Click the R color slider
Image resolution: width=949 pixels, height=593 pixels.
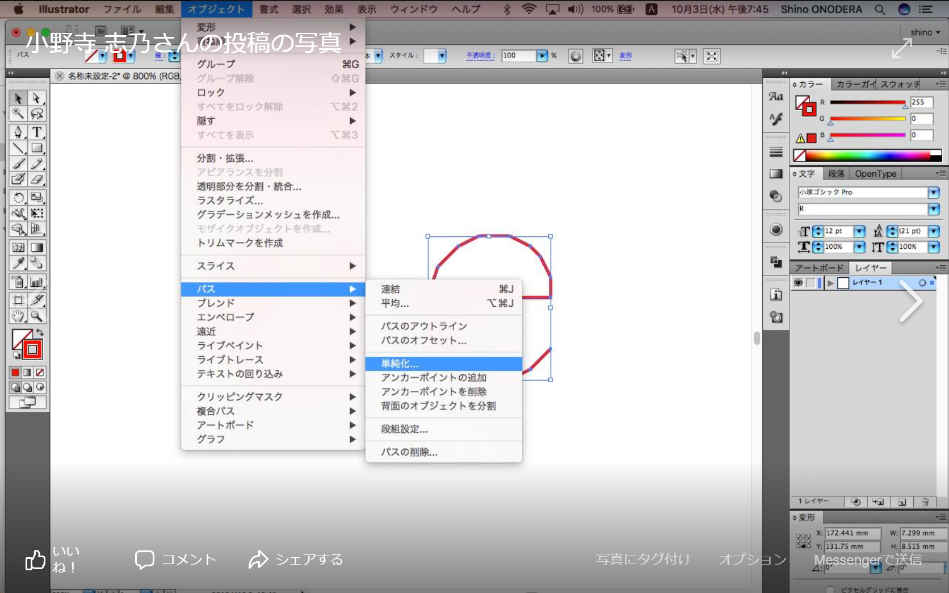point(867,103)
